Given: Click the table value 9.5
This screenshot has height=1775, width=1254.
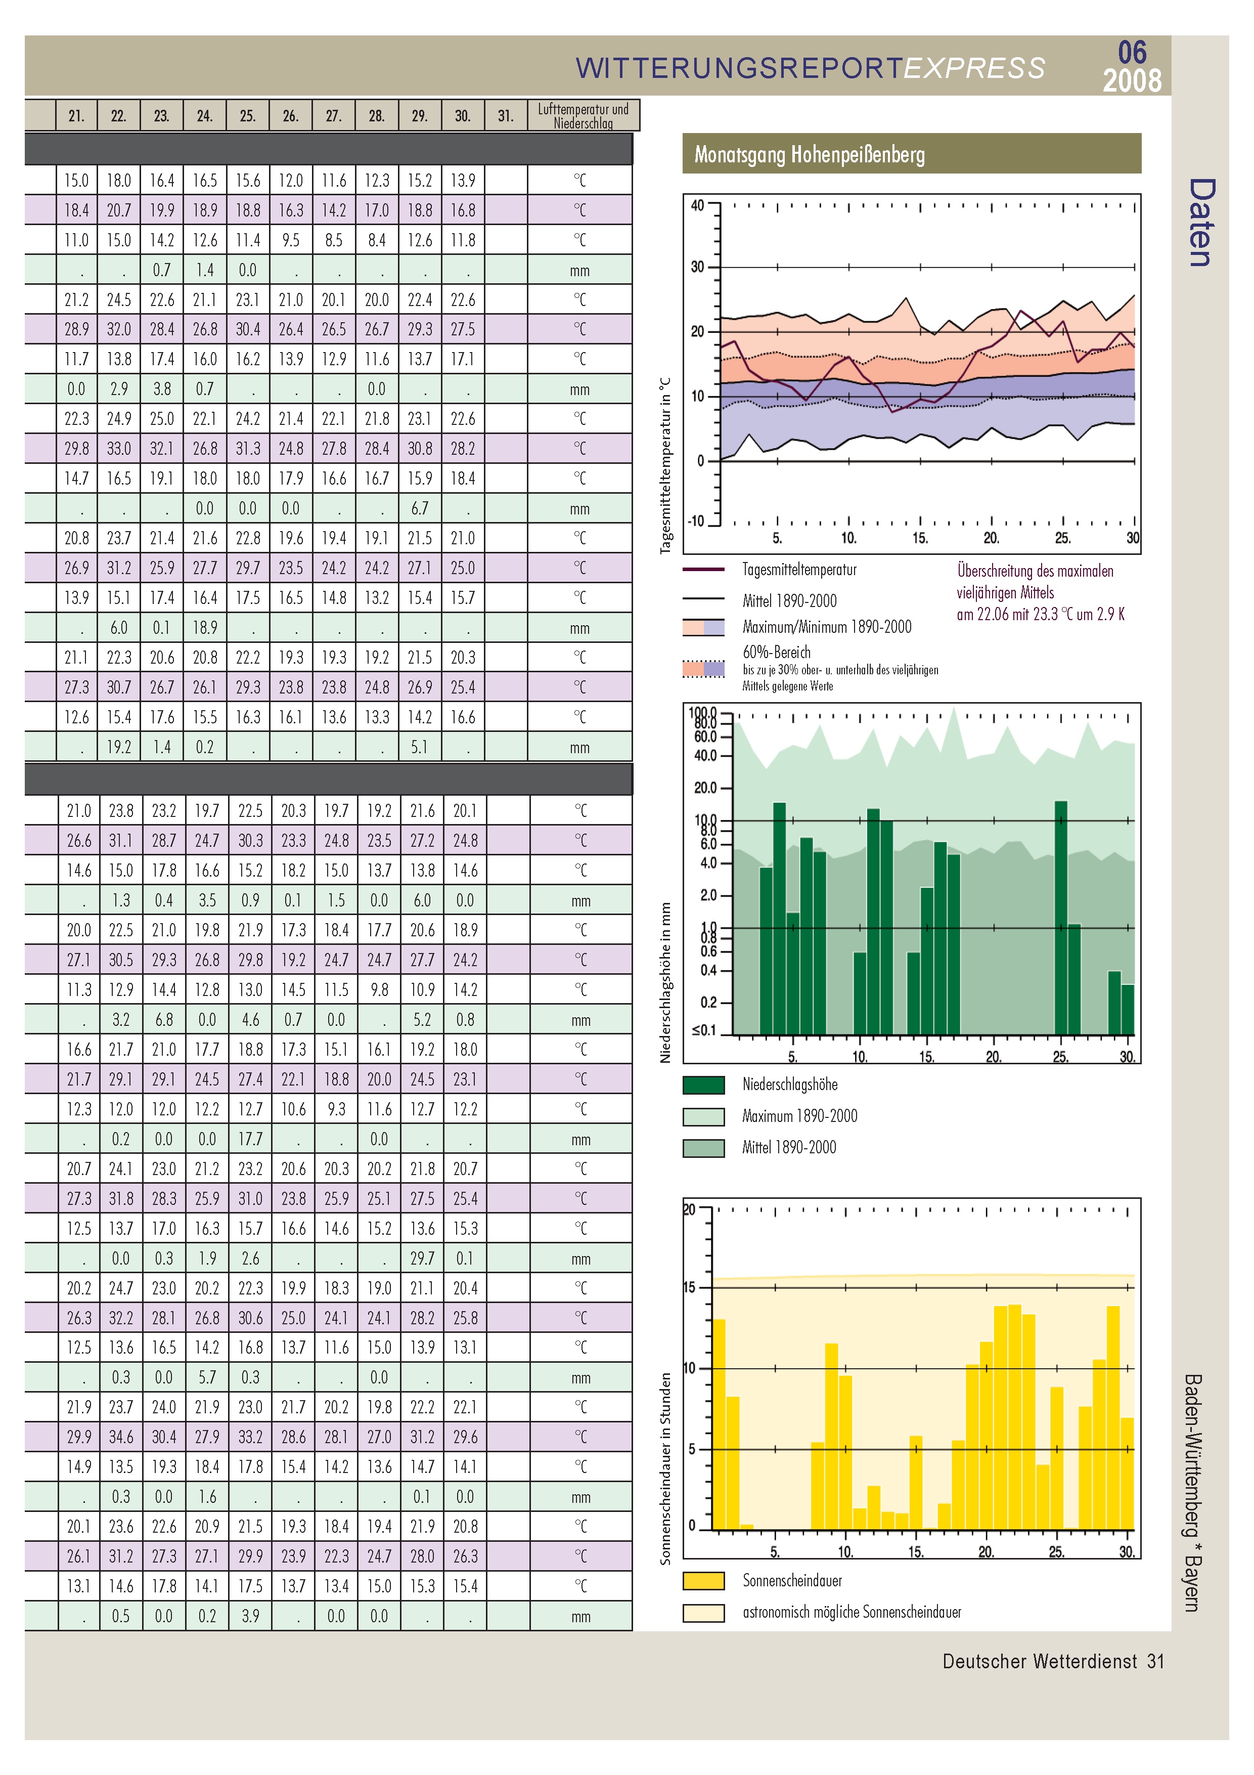Looking at the screenshot, I should coord(291,240).
